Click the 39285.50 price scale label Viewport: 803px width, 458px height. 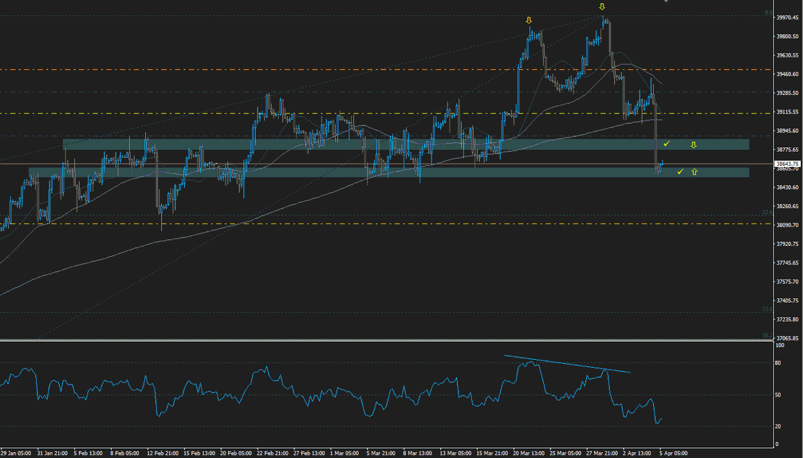point(787,94)
